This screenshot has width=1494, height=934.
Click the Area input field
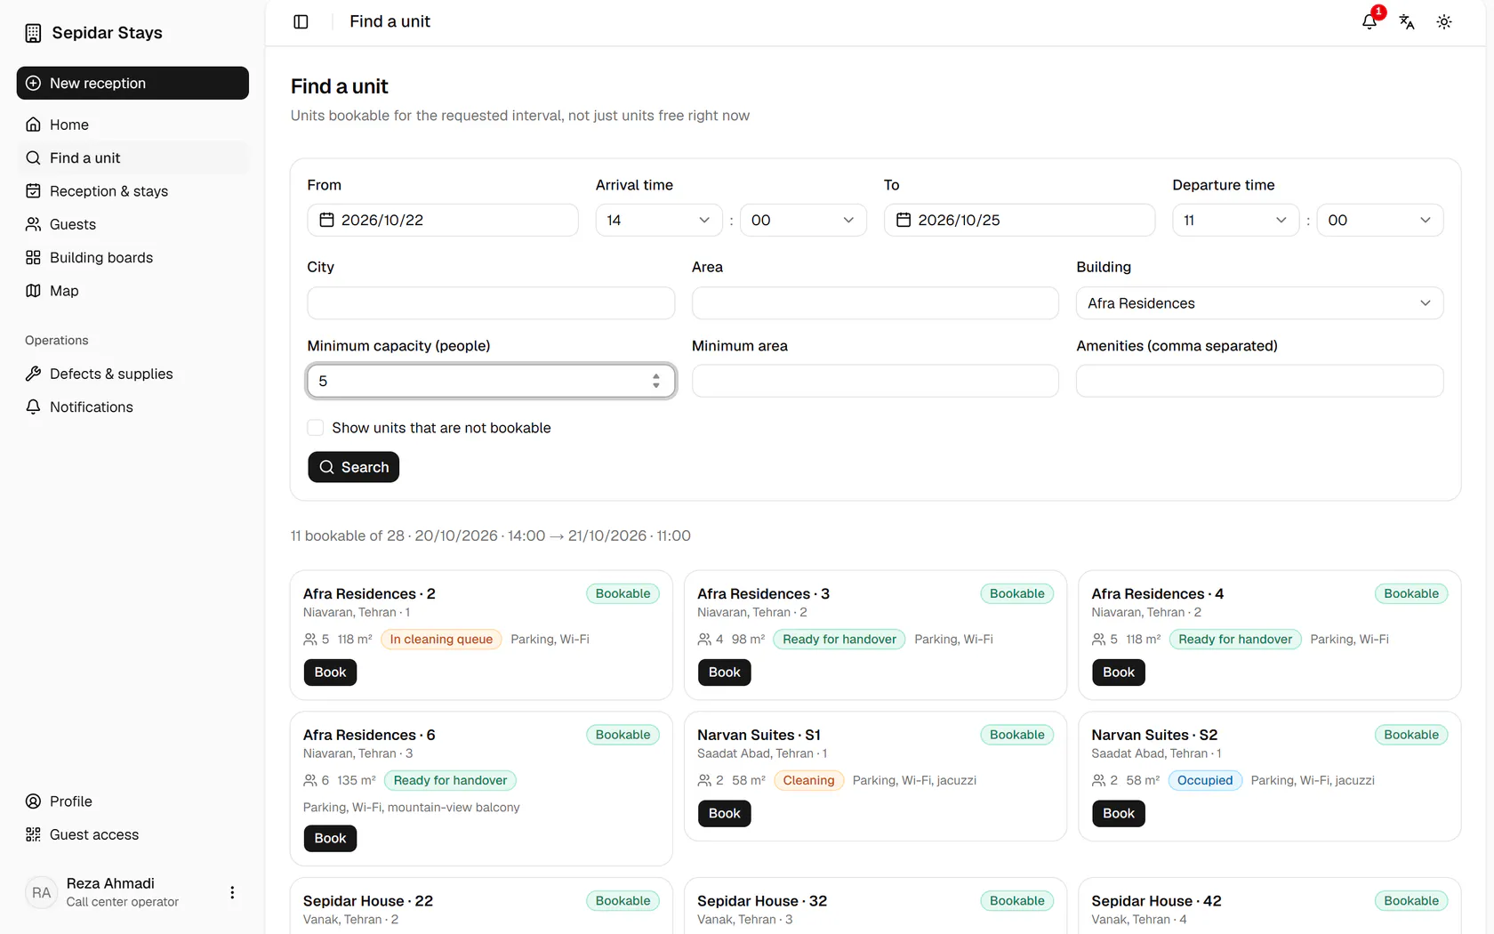pos(875,303)
